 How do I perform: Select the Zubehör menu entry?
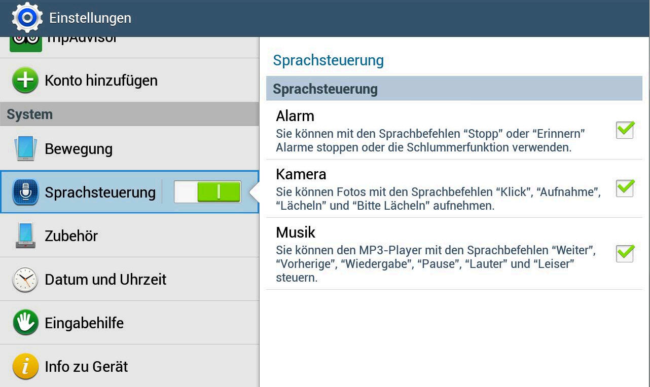[x=71, y=236]
